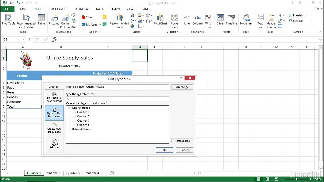Open the FILE tab
Image resolution: width=324 pixels, height=182 pixels.
pos(8,9)
